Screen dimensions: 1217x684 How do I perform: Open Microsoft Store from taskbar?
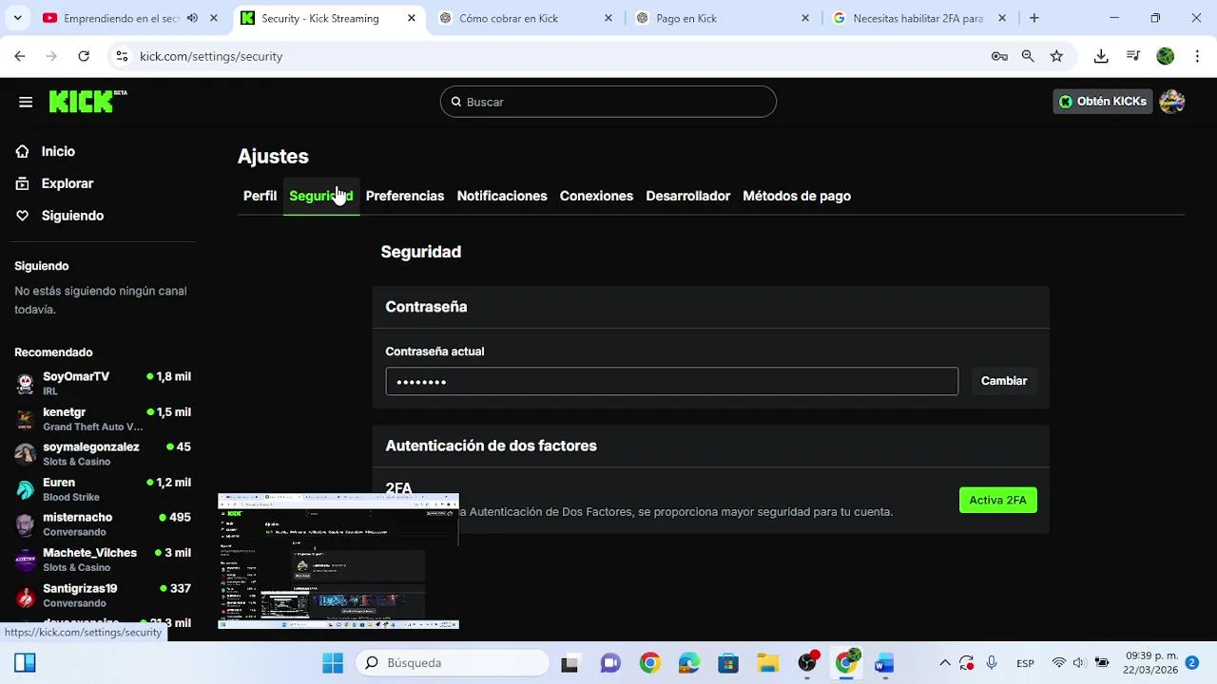728,663
